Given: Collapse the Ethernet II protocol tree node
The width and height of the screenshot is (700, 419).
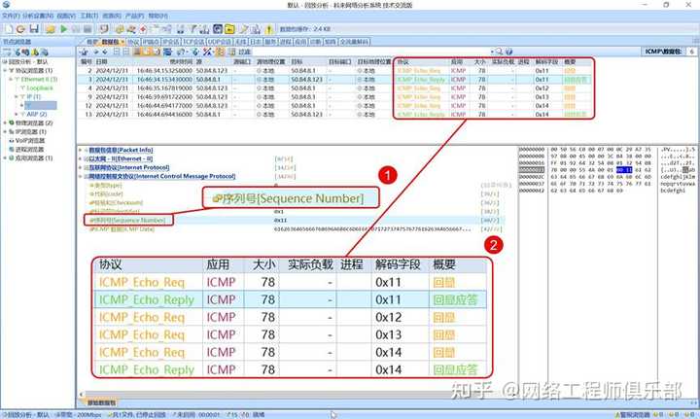Looking at the screenshot, I should (16, 80).
